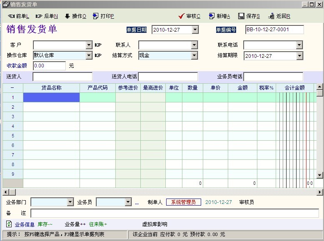324x241 pixels.
Task: Click the 返回 return icon
Action: tap(271, 16)
